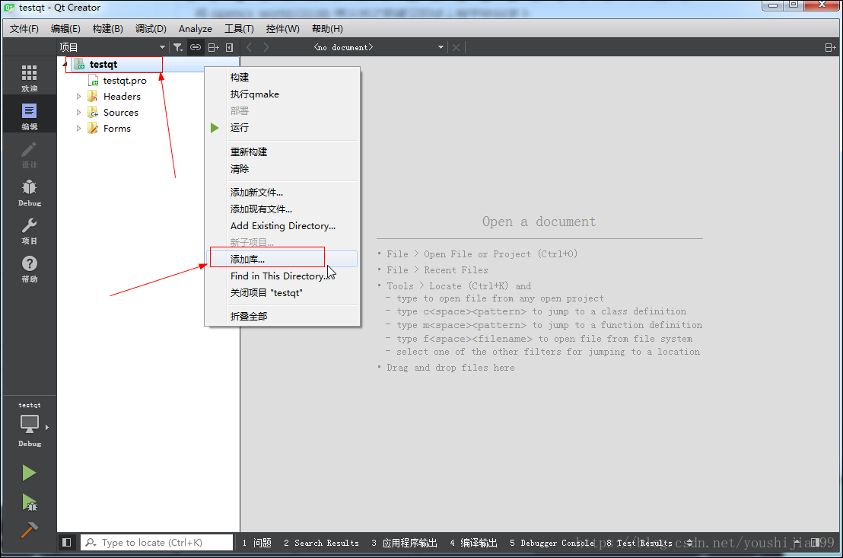
Task: Select the Headers tree item
Action: [x=122, y=97]
